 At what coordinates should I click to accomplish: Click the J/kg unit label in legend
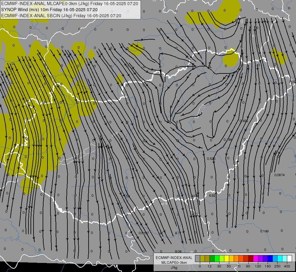coord(174,267)
